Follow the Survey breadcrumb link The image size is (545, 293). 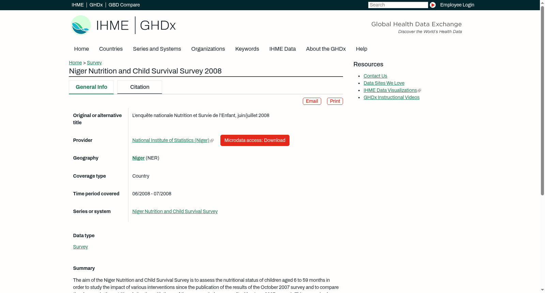pyautogui.click(x=94, y=63)
